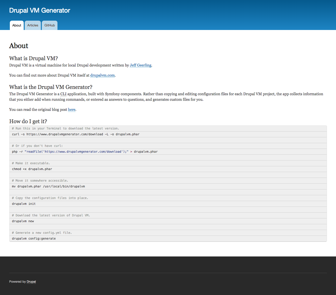Image resolution: width=336 pixels, height=295 pixels.
Task: Click the Drupal VM Generator site title
Action: pyautogui.click(x=40, y=10)
